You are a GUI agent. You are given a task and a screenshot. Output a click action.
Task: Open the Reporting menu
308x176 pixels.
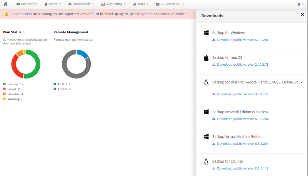[113, 4]
